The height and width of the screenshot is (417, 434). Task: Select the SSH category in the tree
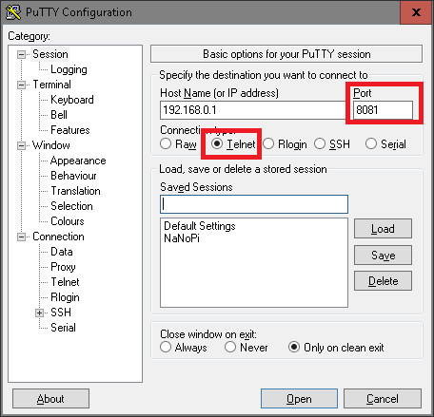tap(61, 313)
